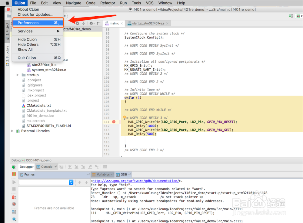The image size is (303, 223).
Task: Show execution point icon in debugger
Action: (x=62, y=167)
